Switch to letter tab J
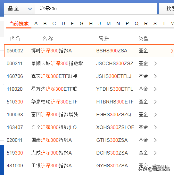Image resolution: width=174 pixels, height=175 pixels. point(100,24)
